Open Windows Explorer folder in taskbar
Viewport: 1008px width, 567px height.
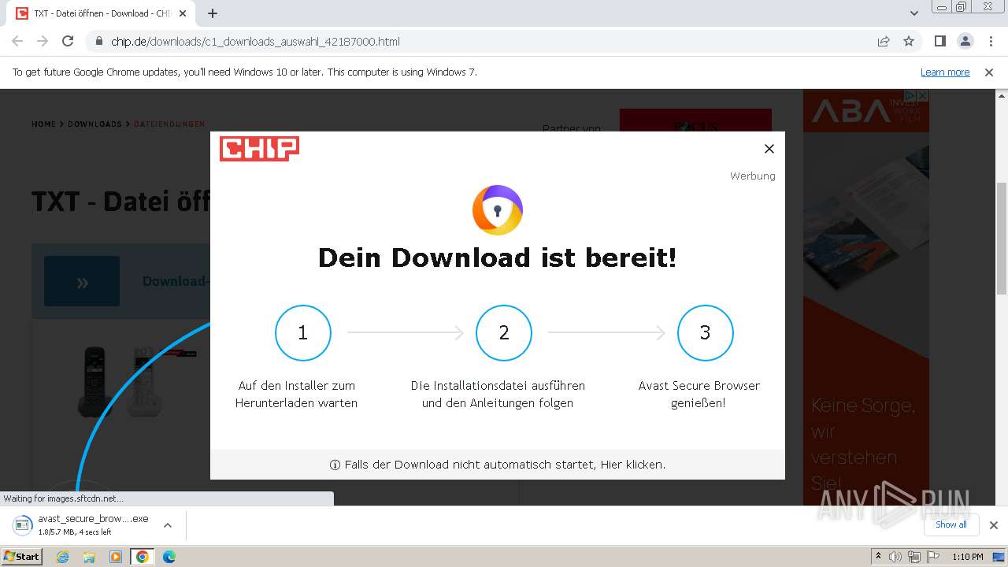click(x=89, y=557)
